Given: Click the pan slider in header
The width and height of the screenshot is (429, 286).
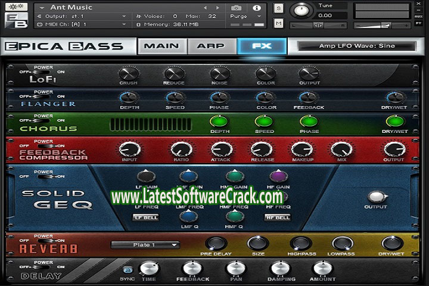Looking at the screenshot, I should click(x=318, y=26).
